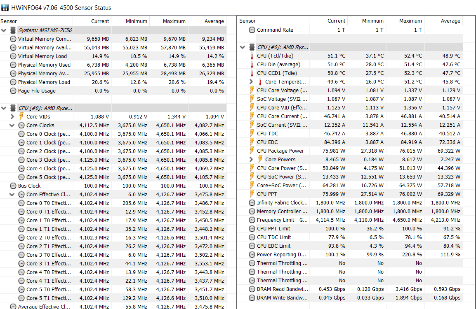Click the lightning icon next to CPU Package Power

(252, 151)
